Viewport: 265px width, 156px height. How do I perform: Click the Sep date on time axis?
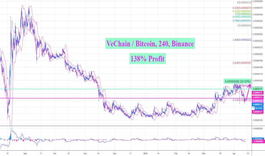[25, 153]
